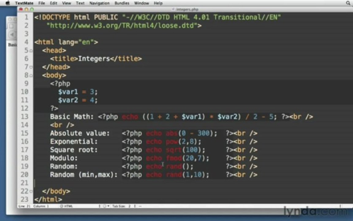Screen dimensions: 353x221
Task: Open the Tab Size dropdown
Action: tap(124, 206)
